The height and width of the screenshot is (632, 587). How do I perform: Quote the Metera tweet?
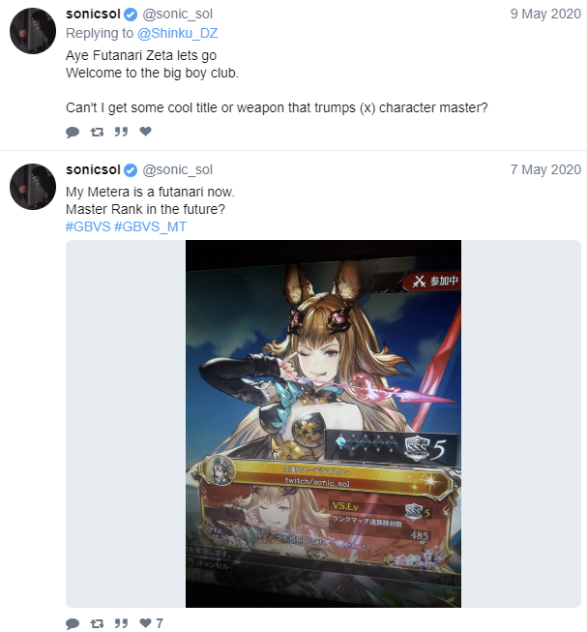click(121, 623)
